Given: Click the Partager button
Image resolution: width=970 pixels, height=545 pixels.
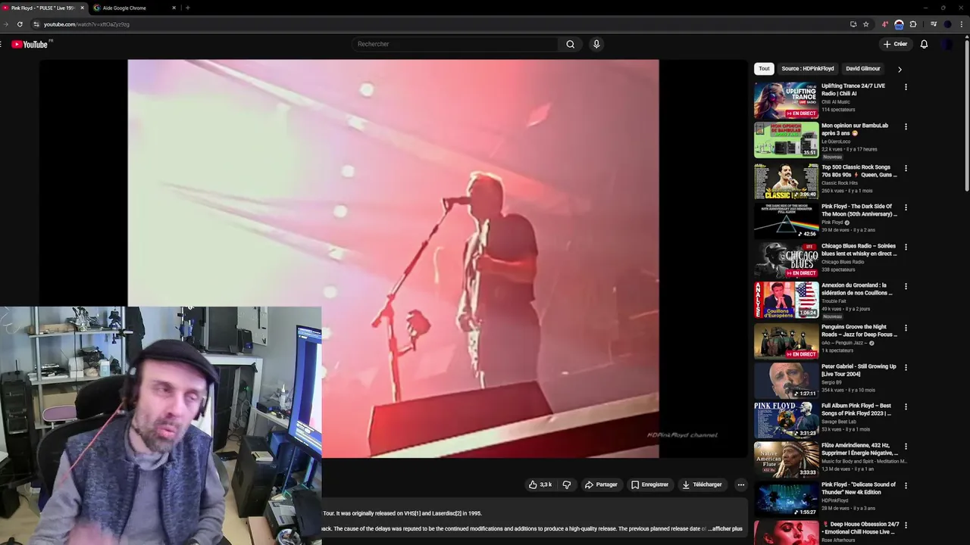Looking at the screenshot, I should [x=601, y=484].
